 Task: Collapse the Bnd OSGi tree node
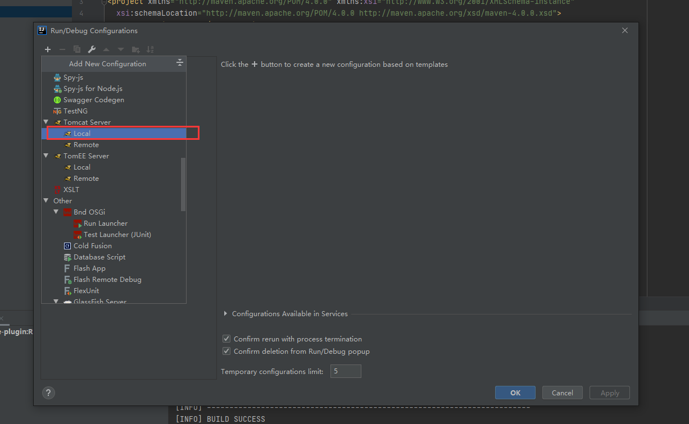click(56, 212)
